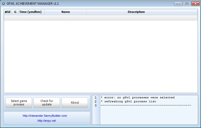Minimize the GFWL Achievement Manager window

[x=178, y=4]
